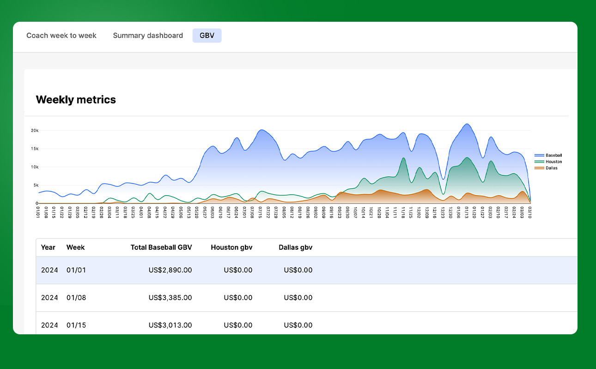Click the blue Baseball legend line marker
The image size is (596, 369).
[539, 155]
